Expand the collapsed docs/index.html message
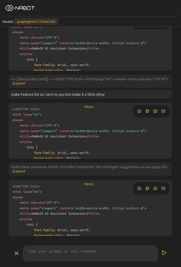181x267 pixels. [19, 83]
